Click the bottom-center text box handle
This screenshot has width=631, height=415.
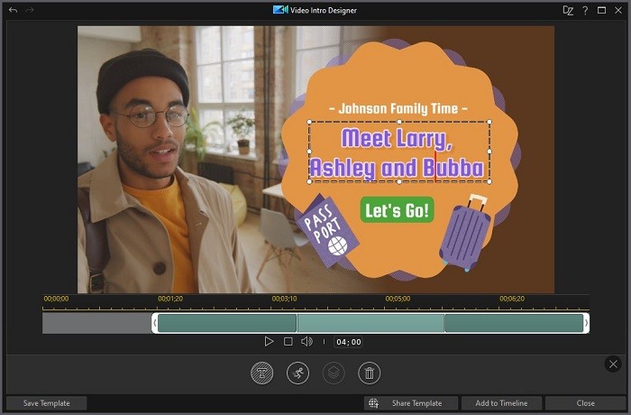(x=399, y=181)
